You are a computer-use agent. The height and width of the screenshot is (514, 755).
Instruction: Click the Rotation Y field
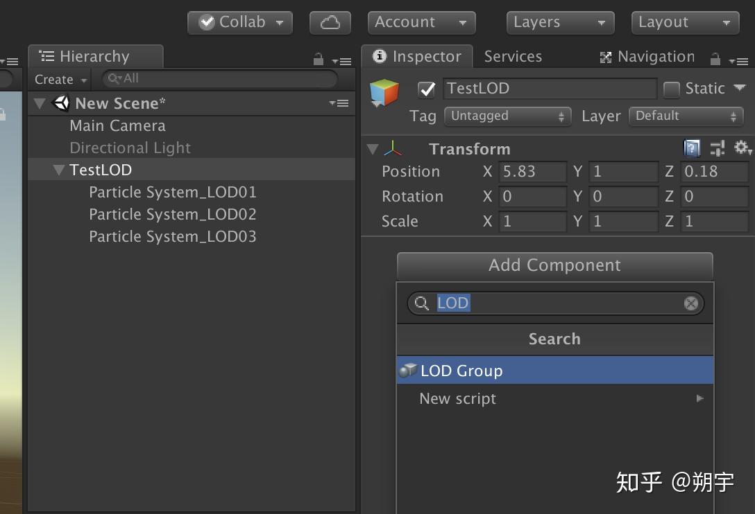(624, 197)
